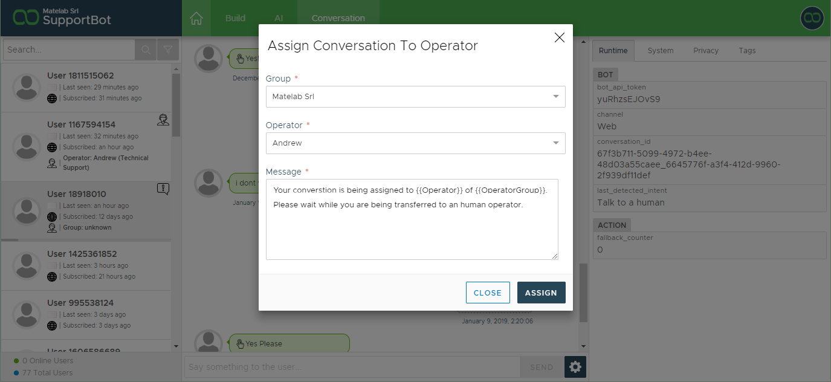Click the conversation scrollbar thumb
This screenshot has height=382, width=831.
[583, 293]
